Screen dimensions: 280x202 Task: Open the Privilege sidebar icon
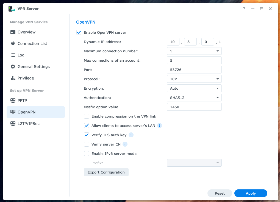[13, 78]
